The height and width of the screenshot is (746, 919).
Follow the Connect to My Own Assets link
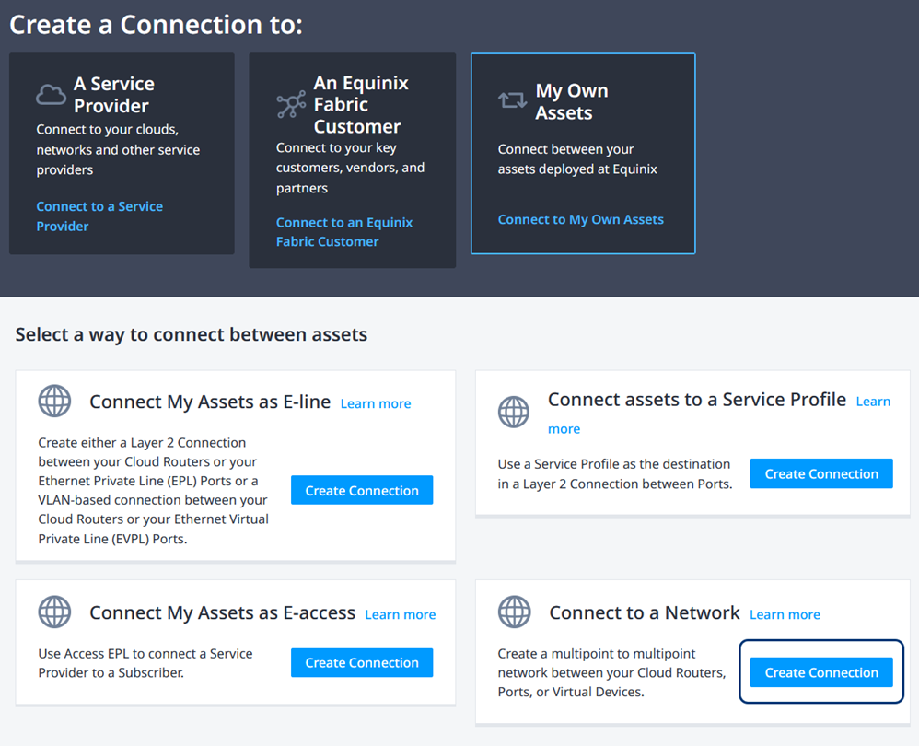pyautogui.click(x=580, y=219)
